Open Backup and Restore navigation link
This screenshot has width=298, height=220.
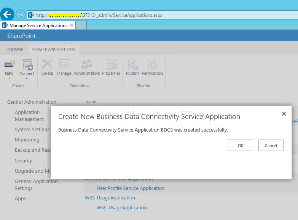[x=33, y=150]
